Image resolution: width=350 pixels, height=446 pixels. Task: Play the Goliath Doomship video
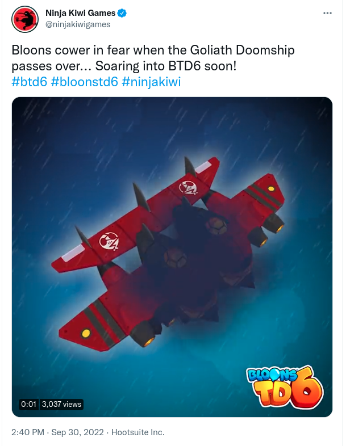click(x=172, y=257)
